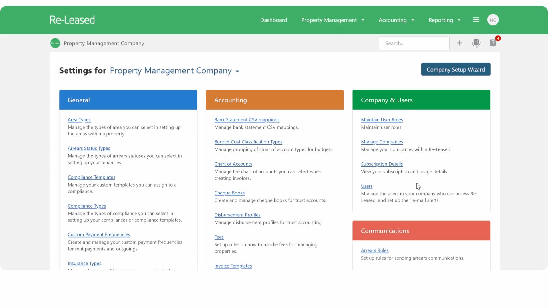Expand the Property Management menu
This screenshot has width=548, height=308.
(x=333, y=20)
